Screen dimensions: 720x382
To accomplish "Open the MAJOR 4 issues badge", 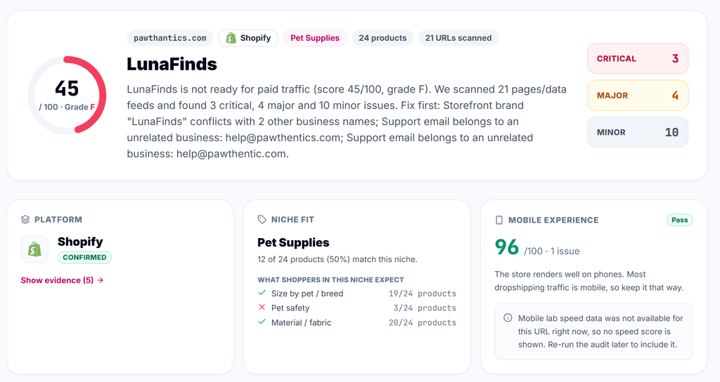I will pos(638,95).
